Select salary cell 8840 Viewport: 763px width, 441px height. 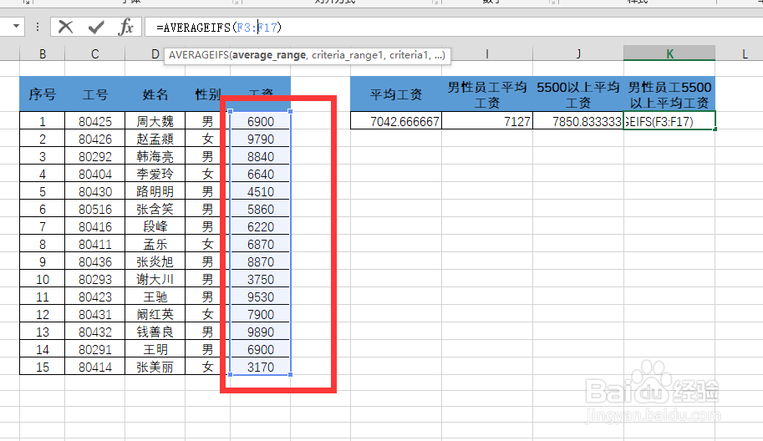261,156
